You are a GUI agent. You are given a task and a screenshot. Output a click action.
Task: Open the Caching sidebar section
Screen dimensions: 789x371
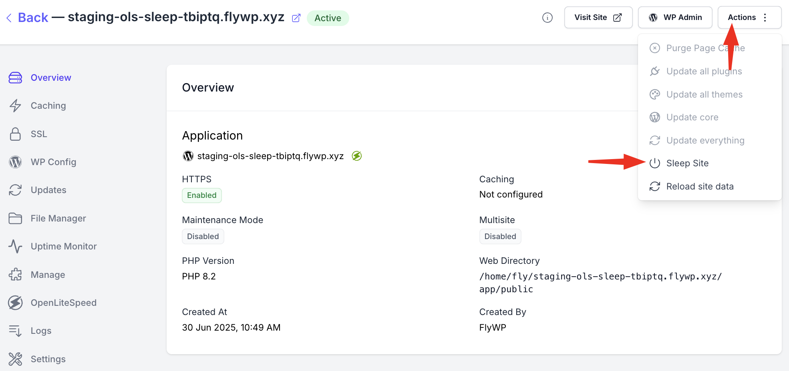[48, 106]
